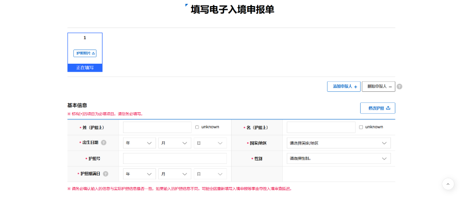This screenshot has height=198, width=461.
Task: Open the passport expiry 年 dropdown
Action: coord(140,174)
